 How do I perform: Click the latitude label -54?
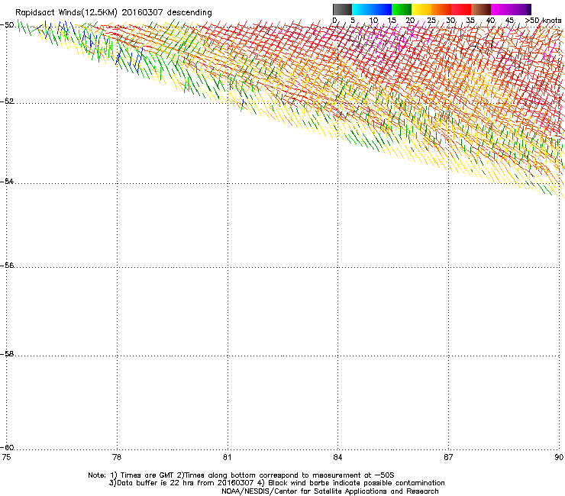(7, 181)
